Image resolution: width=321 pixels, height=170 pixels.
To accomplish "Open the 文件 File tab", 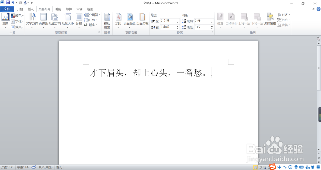I will tap(7, 9).
